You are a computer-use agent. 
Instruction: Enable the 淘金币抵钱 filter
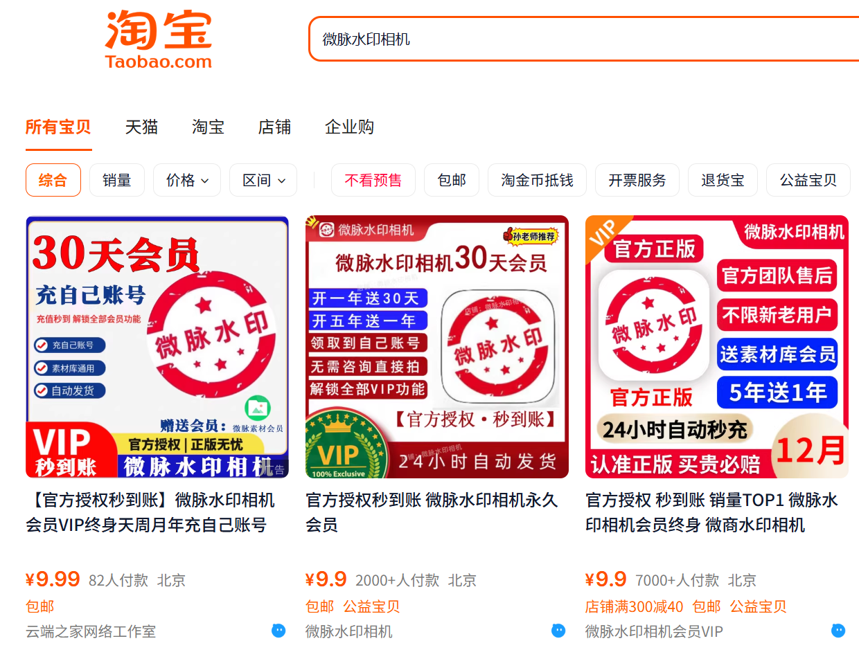pyautogui.click(x=538, y=180)
